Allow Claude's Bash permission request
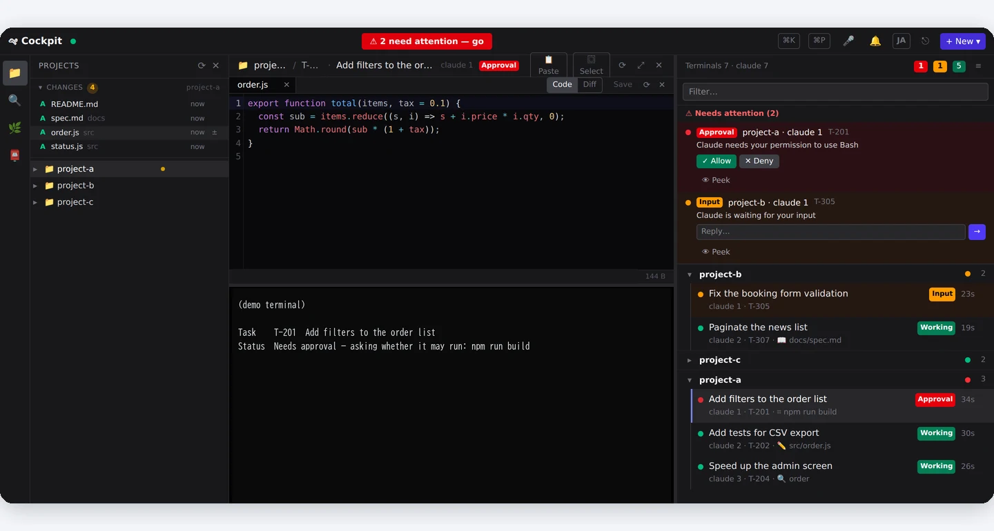The width and height of the screenshot is (994, 531). click(x=716, y=161)
